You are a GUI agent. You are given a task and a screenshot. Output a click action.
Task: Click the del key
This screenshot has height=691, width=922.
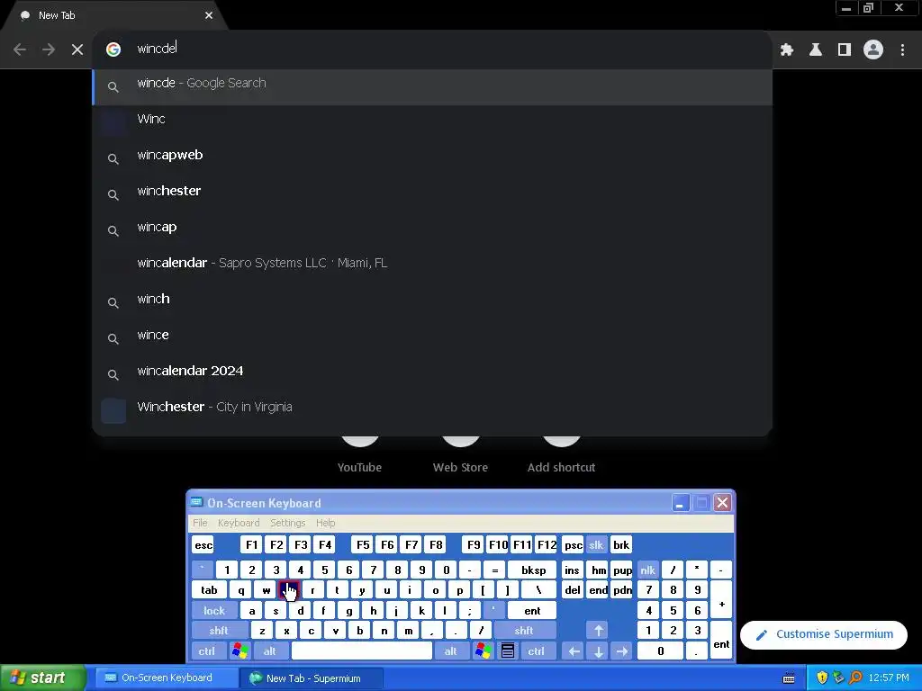573,590
